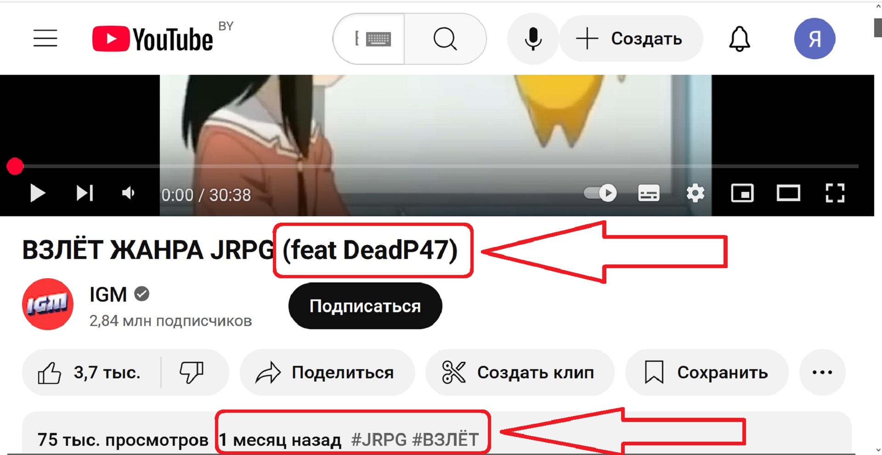Image resolution: width=882 pixels, height=455 pixels.
Task: Open the Создать menu
Action: [x=631, y=39]
